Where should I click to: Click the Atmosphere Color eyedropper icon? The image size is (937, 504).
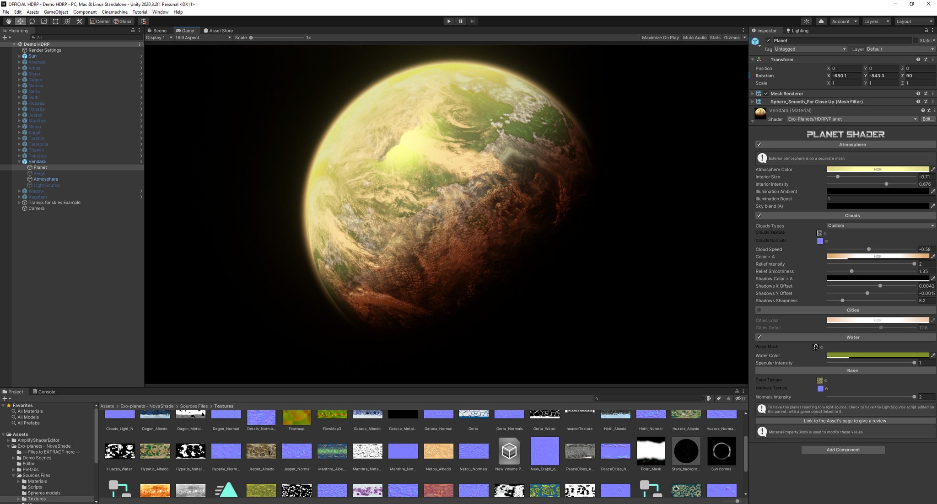[933, 169]
